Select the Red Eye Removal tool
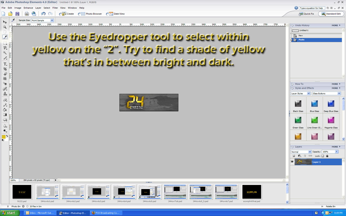Screen dimensions: 346x216 5,83
